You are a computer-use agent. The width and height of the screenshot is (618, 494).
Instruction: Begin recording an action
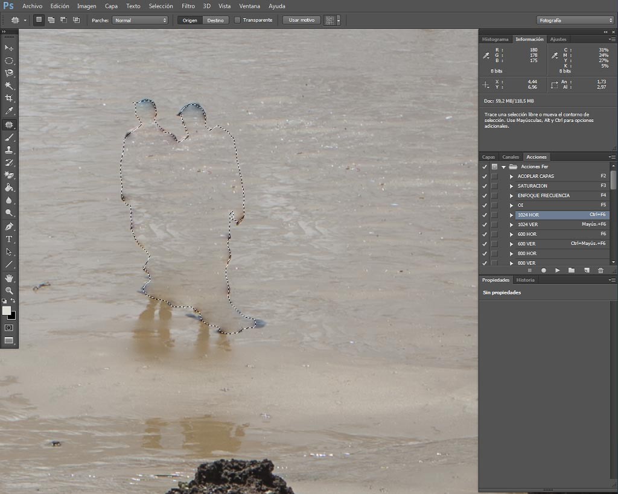tap(544, 270)
